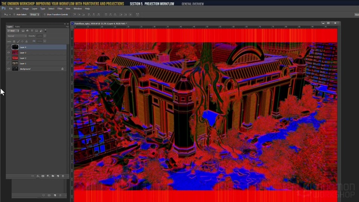Screen dimensions: 359x202
Task: Open the Opacity slider dropdown arrow
Action: [x=45, y=36]
